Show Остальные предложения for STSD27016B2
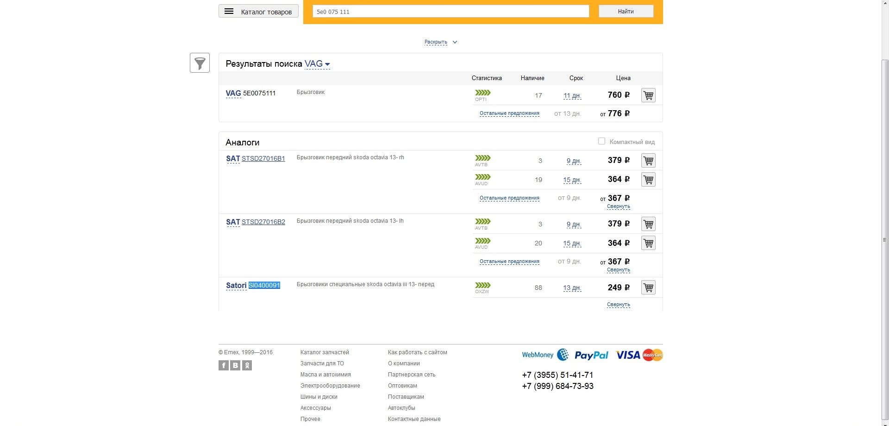The image size is (889, 426). (509, 262)
